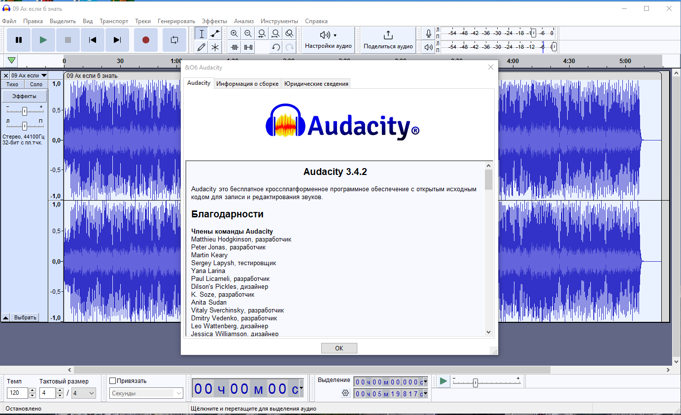681x415 pixels.
Task: Open Поделиться аудио share button
Action: click(388, 40)
